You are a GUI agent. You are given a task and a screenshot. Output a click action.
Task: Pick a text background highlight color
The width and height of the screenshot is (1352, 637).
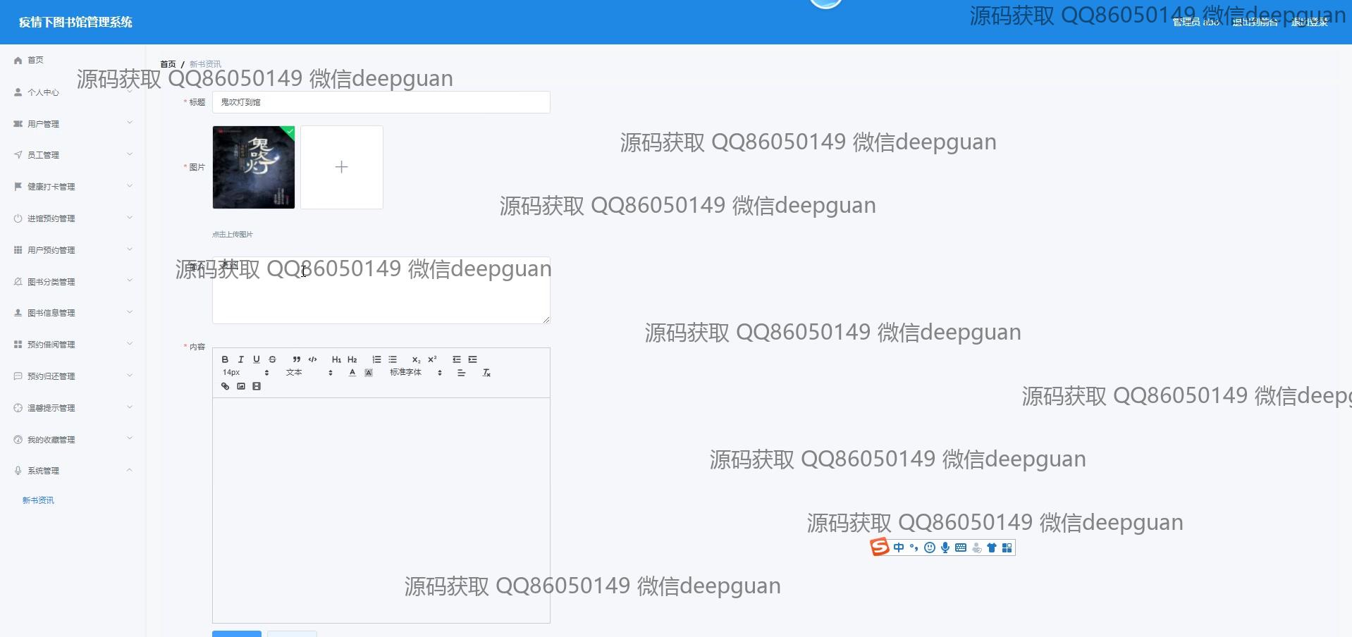coord(368,373)
